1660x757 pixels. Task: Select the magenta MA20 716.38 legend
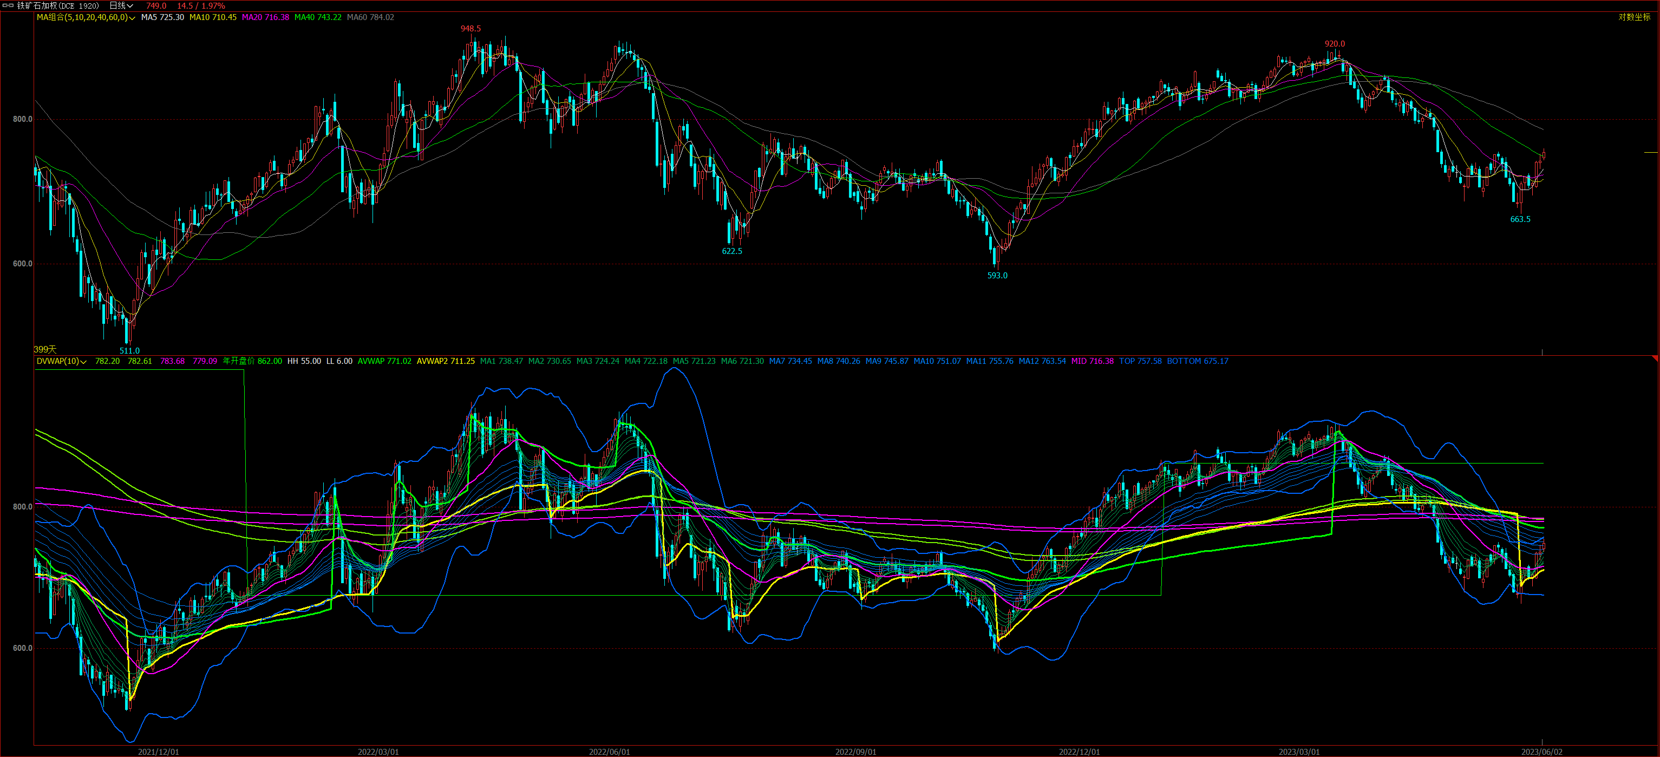click(265, 17)
